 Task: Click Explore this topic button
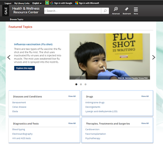24,68
